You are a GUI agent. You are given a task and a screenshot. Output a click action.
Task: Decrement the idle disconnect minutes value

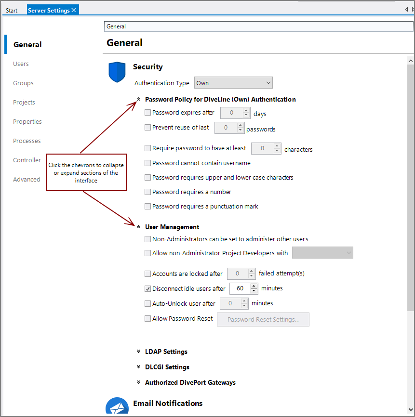coord(254,290)
